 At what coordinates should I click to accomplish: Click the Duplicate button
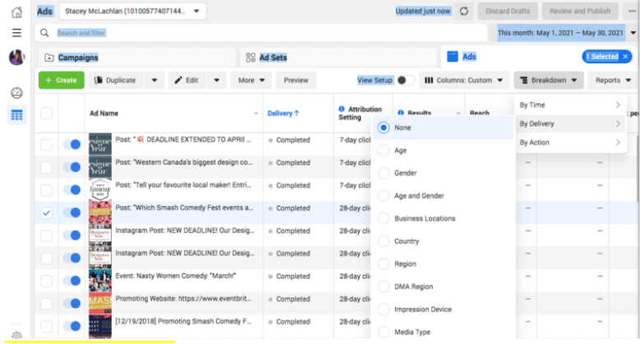point(117,80)
